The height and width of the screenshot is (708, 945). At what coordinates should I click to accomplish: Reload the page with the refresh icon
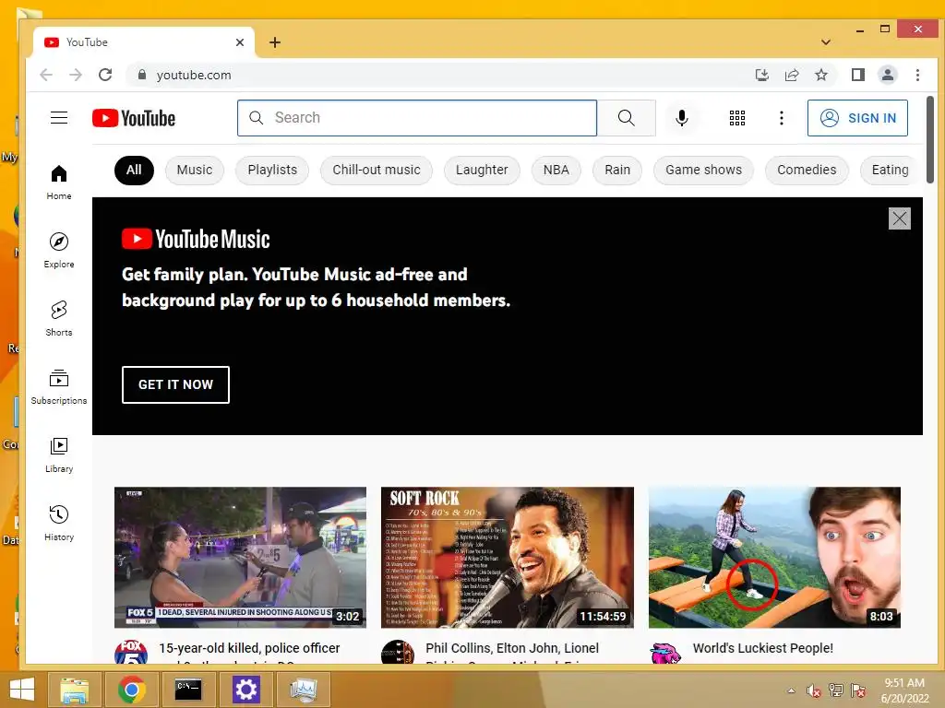click(x=105, y=75)
